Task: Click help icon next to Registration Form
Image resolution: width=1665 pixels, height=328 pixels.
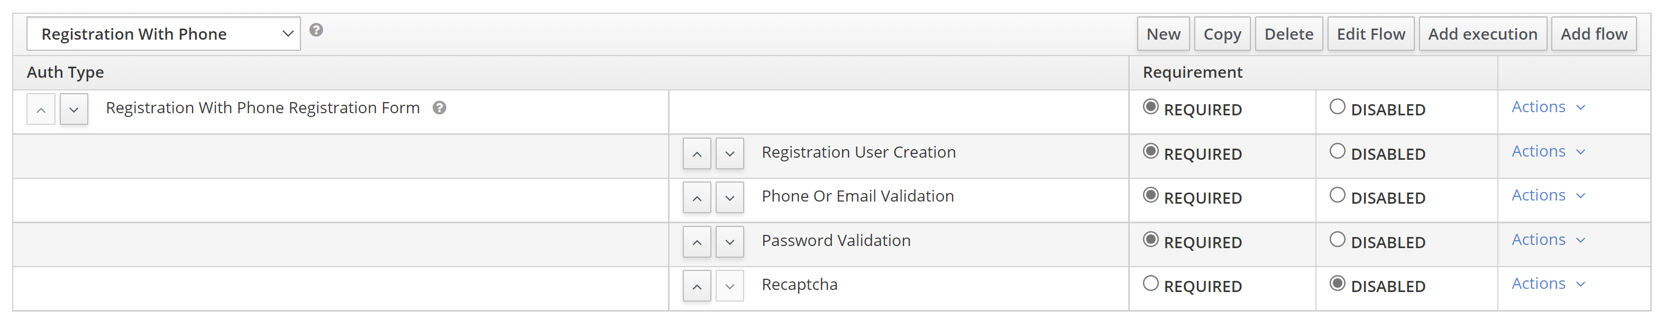Action: point(439,108)
